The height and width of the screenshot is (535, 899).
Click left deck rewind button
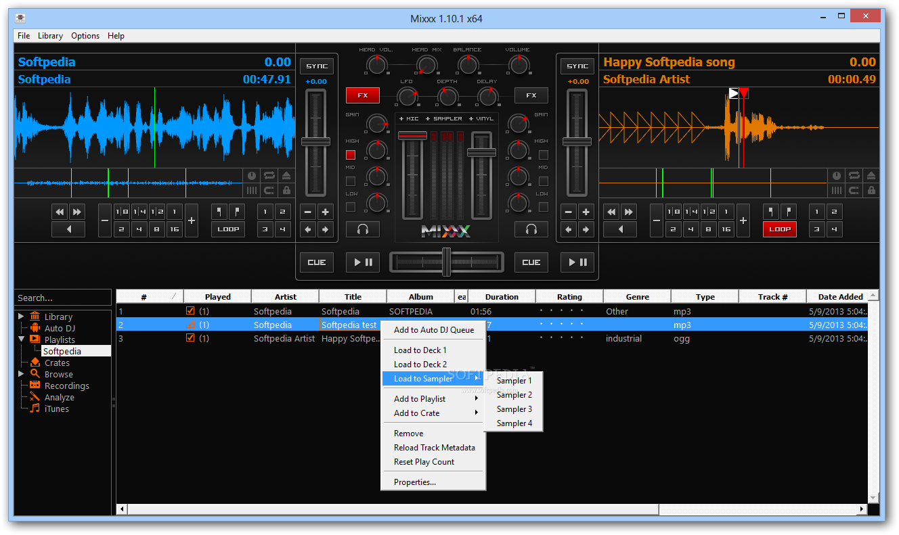point(60,212)
